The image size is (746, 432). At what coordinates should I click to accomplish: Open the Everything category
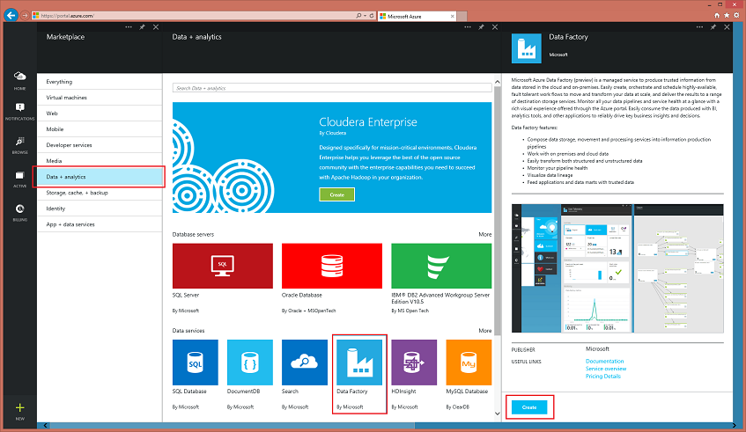coord(100,82)
